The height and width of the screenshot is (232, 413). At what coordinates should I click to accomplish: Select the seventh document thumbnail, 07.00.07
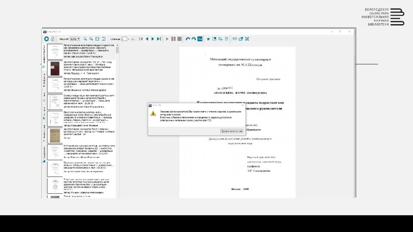point(55,152)
